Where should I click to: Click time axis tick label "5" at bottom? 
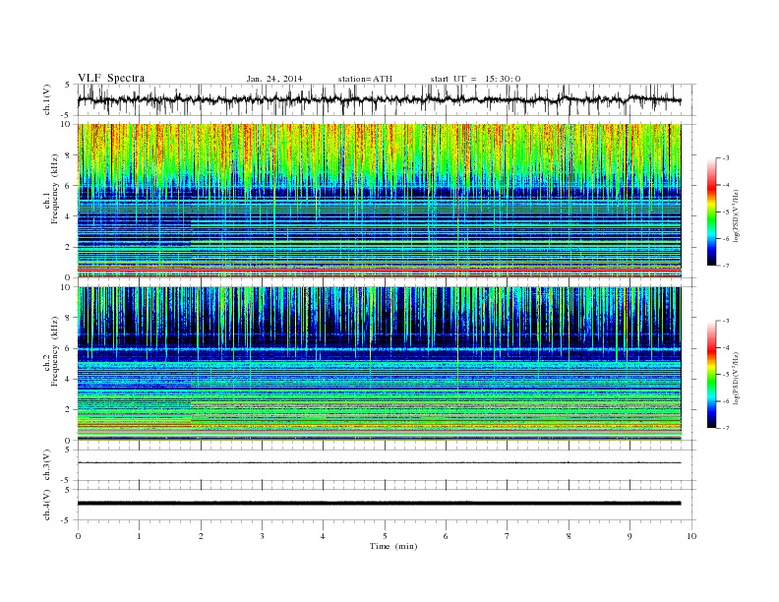coord(385,536)
